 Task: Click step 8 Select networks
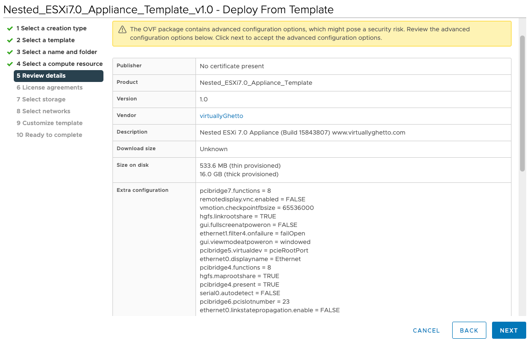[43, 111]
